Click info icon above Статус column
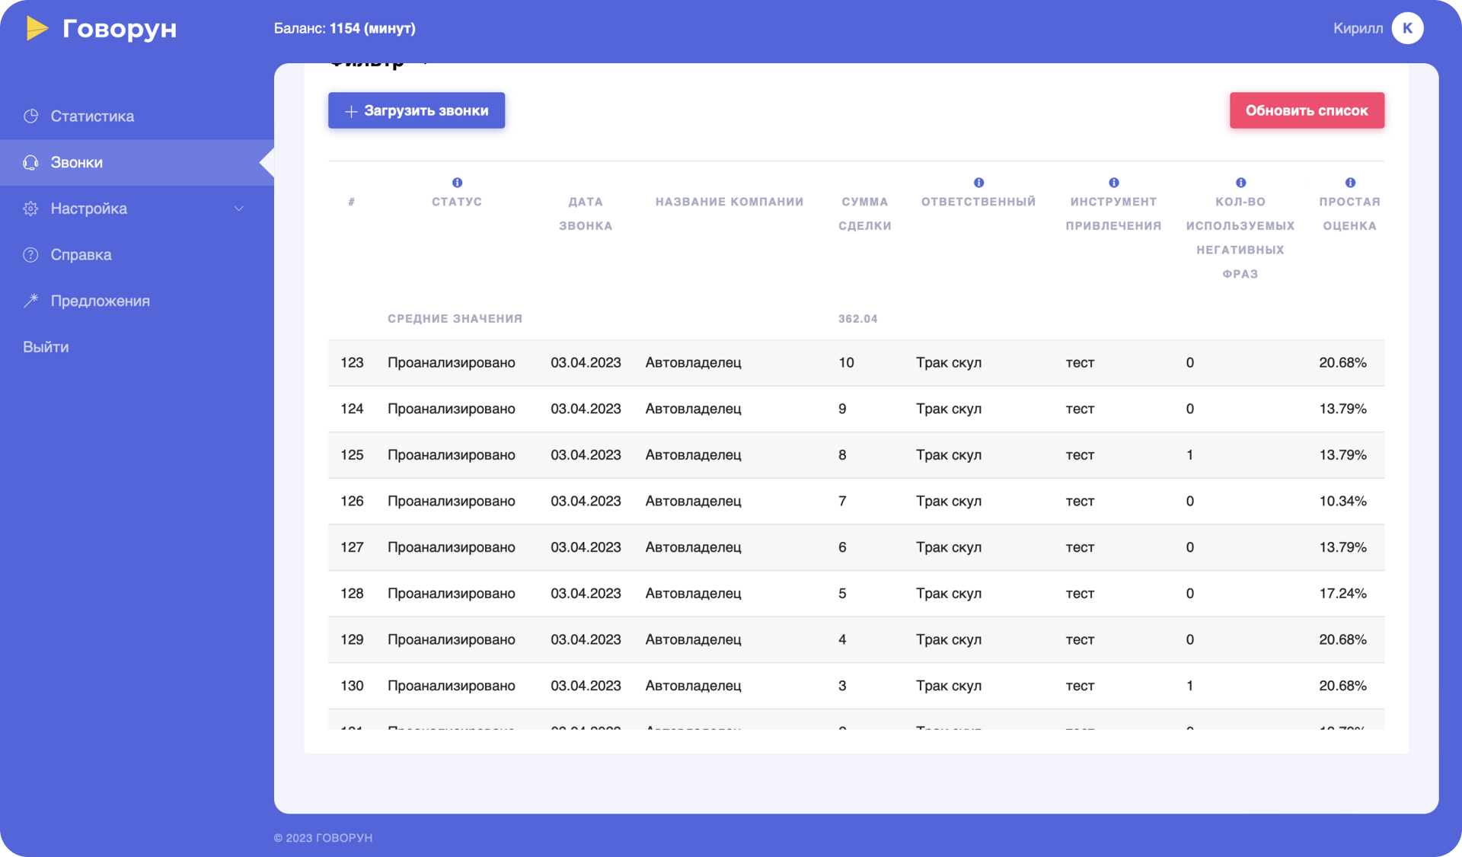This screenshot has width=1462, height=857. click(457, 183)
